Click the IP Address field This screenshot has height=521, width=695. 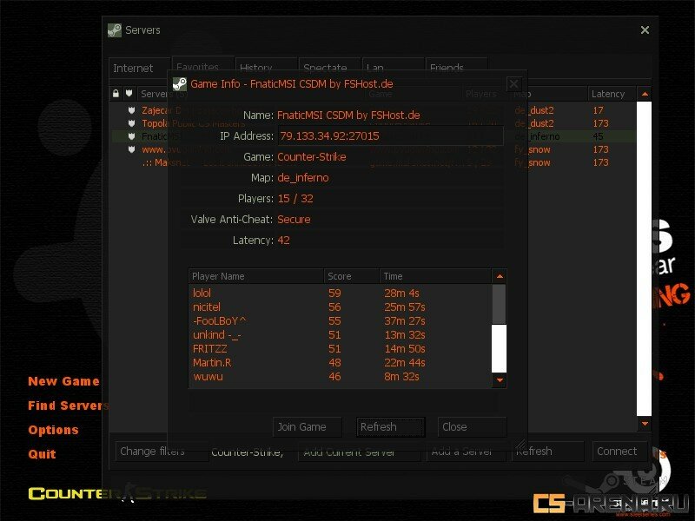tap(388, 136)
